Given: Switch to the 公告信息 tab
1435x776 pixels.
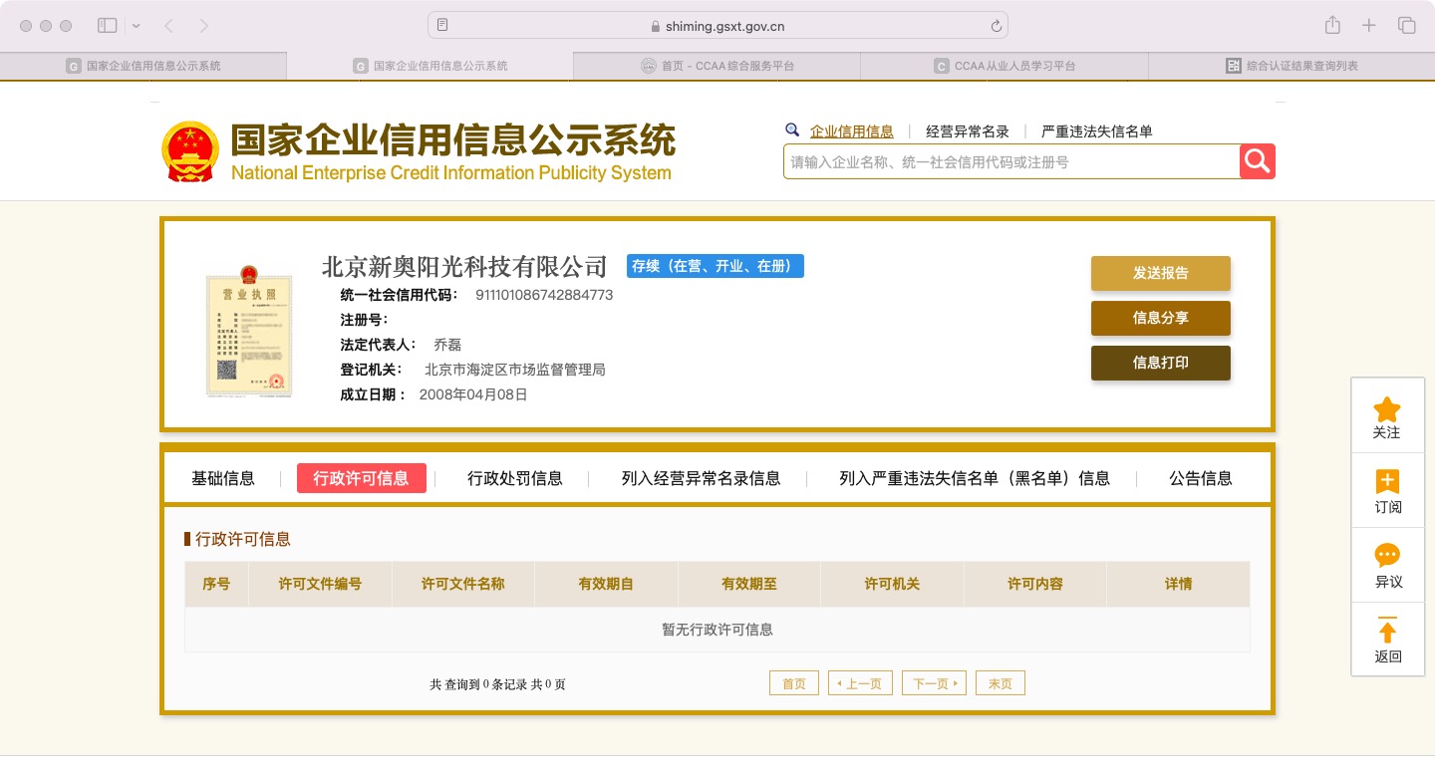Looking at the screenshot, I should click(x=1201, y=478).
